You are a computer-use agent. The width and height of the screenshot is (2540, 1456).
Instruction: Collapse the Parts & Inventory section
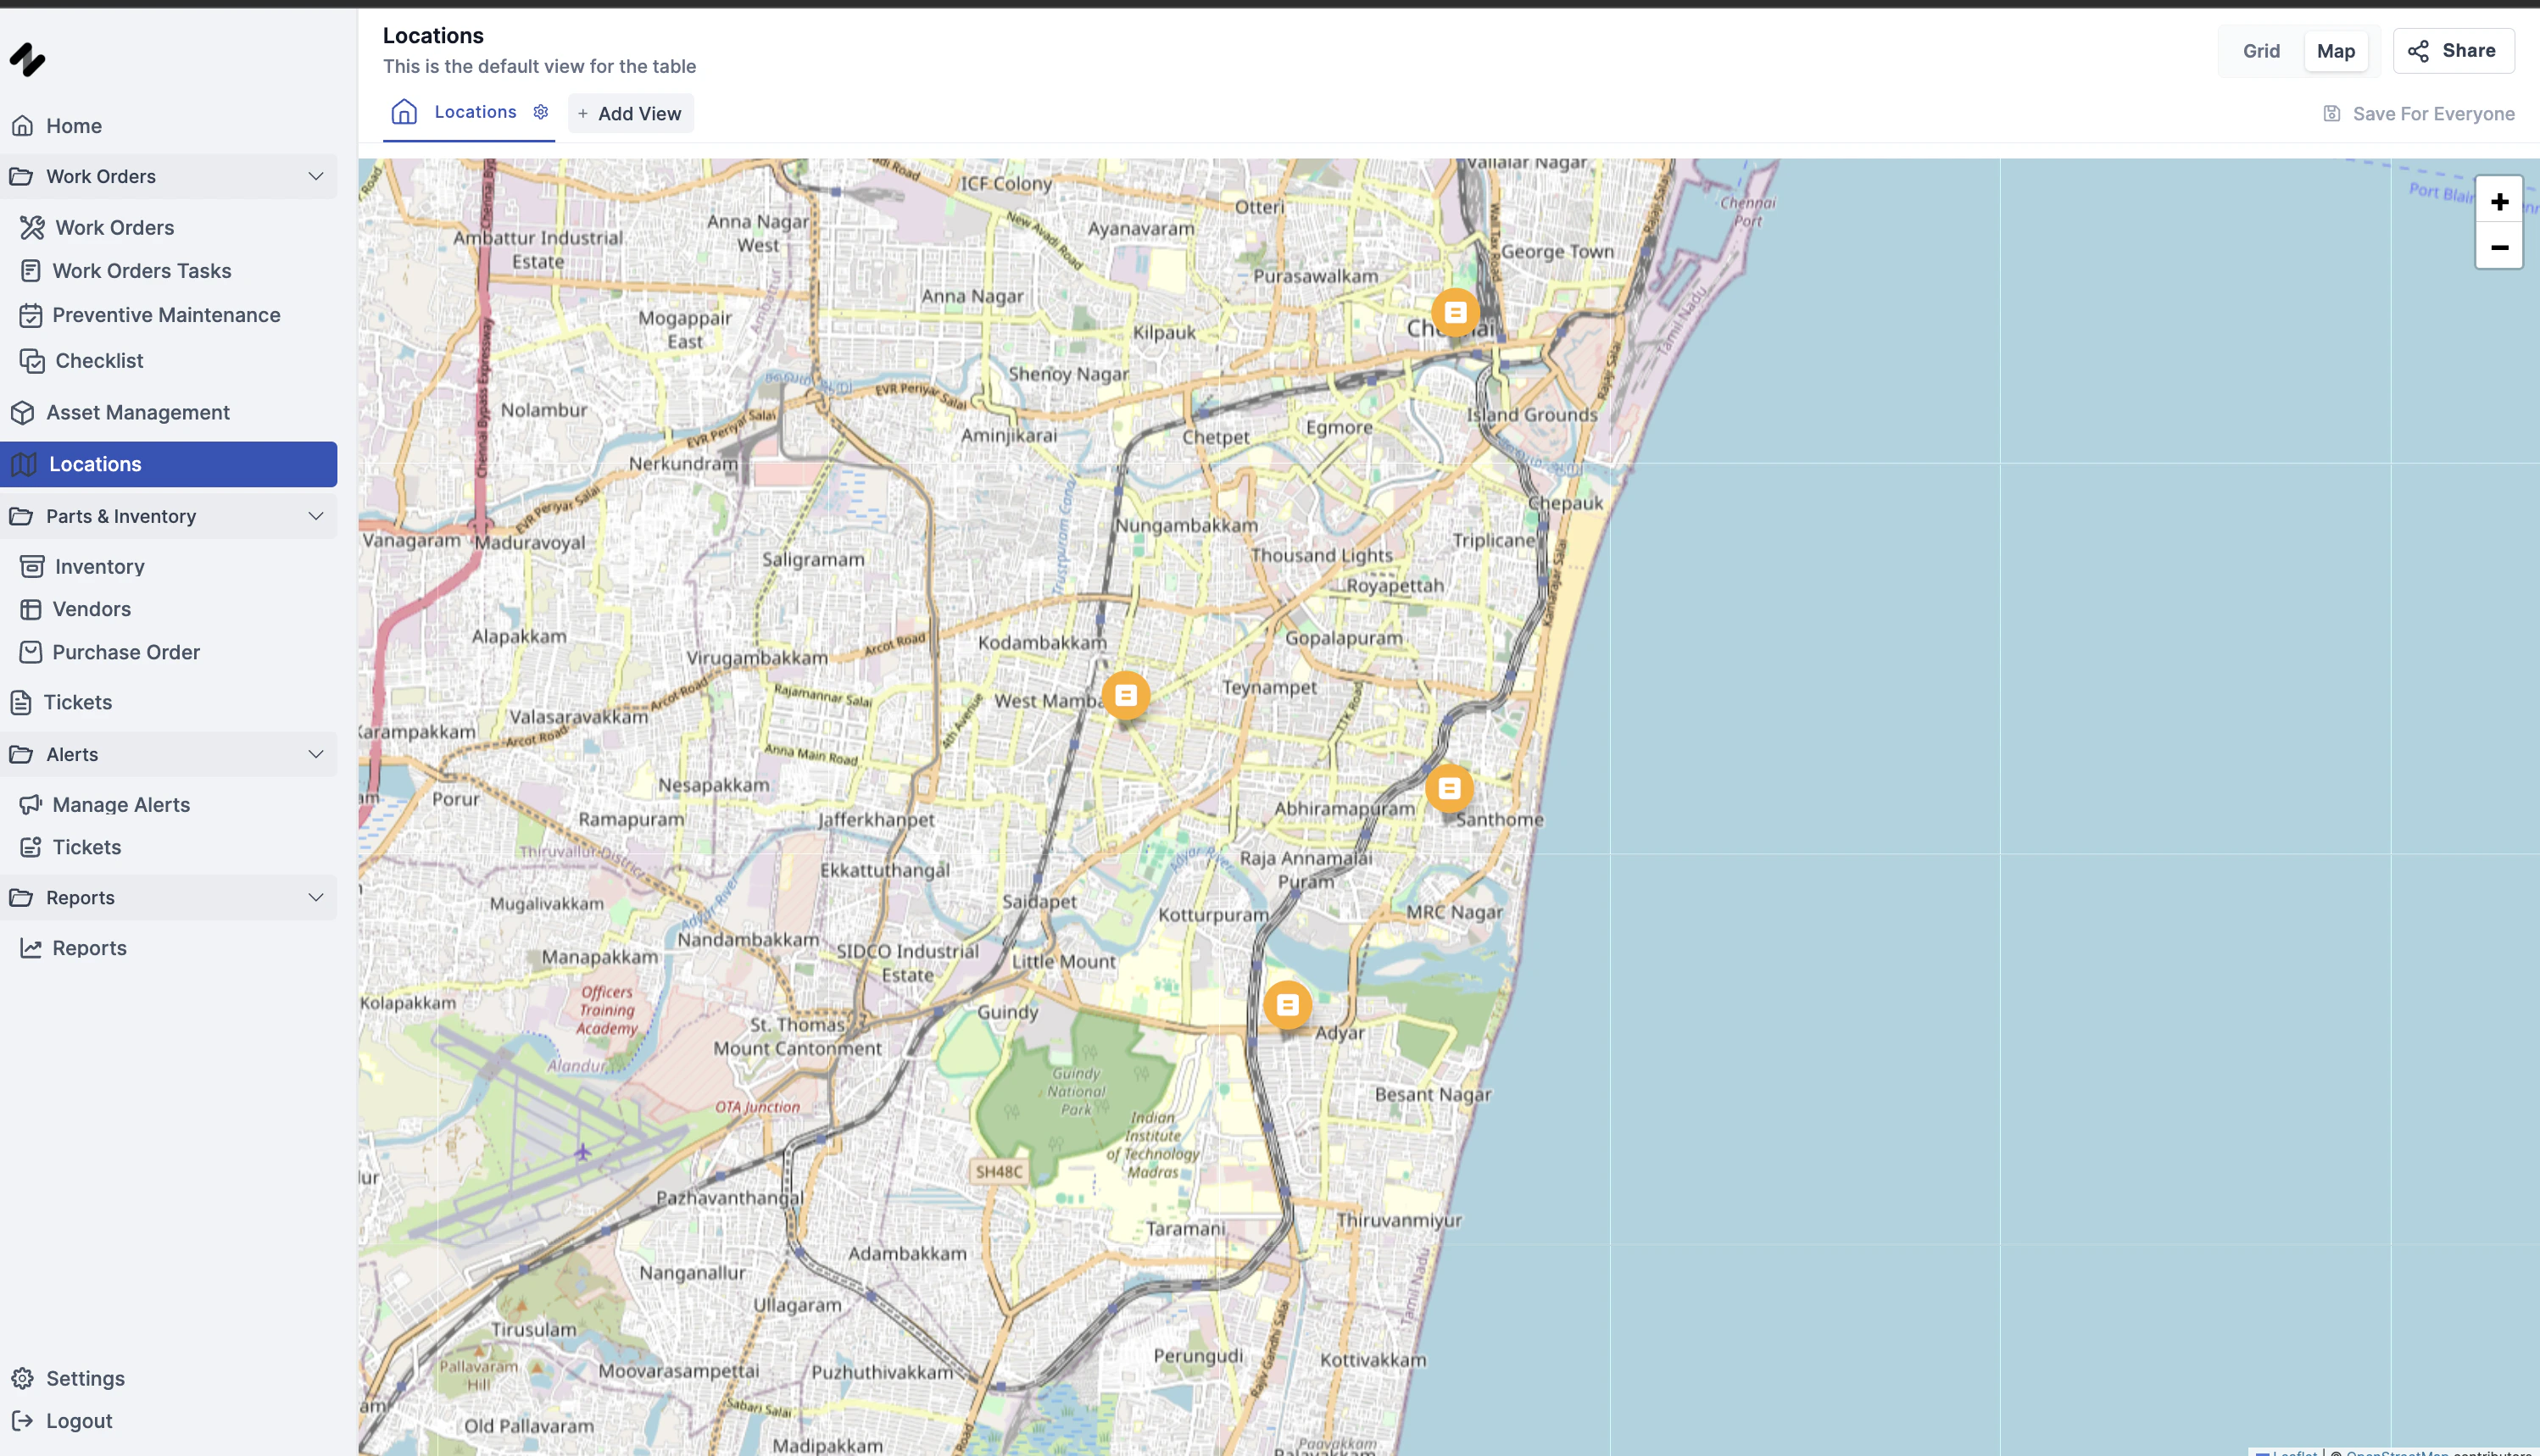pos(315,515)
